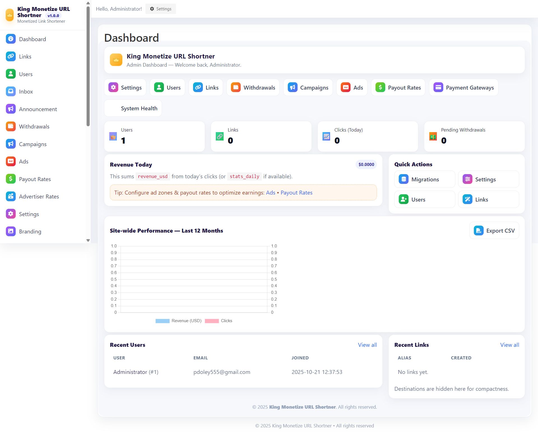
Task: Select Links in the sidebar menu
Action: tap(25, 57)
